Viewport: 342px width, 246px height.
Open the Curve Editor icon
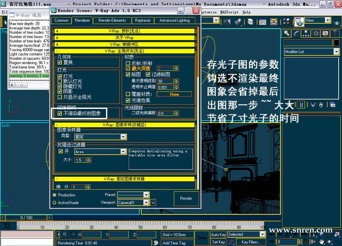tap(263, 22)
